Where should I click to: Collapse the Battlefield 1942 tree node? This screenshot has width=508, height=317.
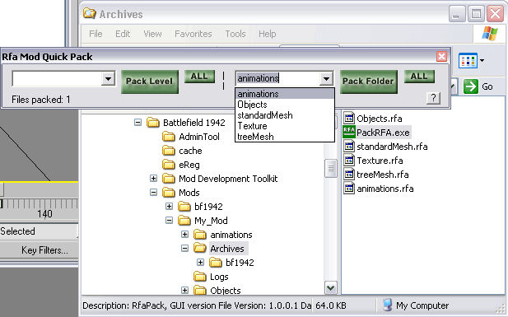pos(138,123)
